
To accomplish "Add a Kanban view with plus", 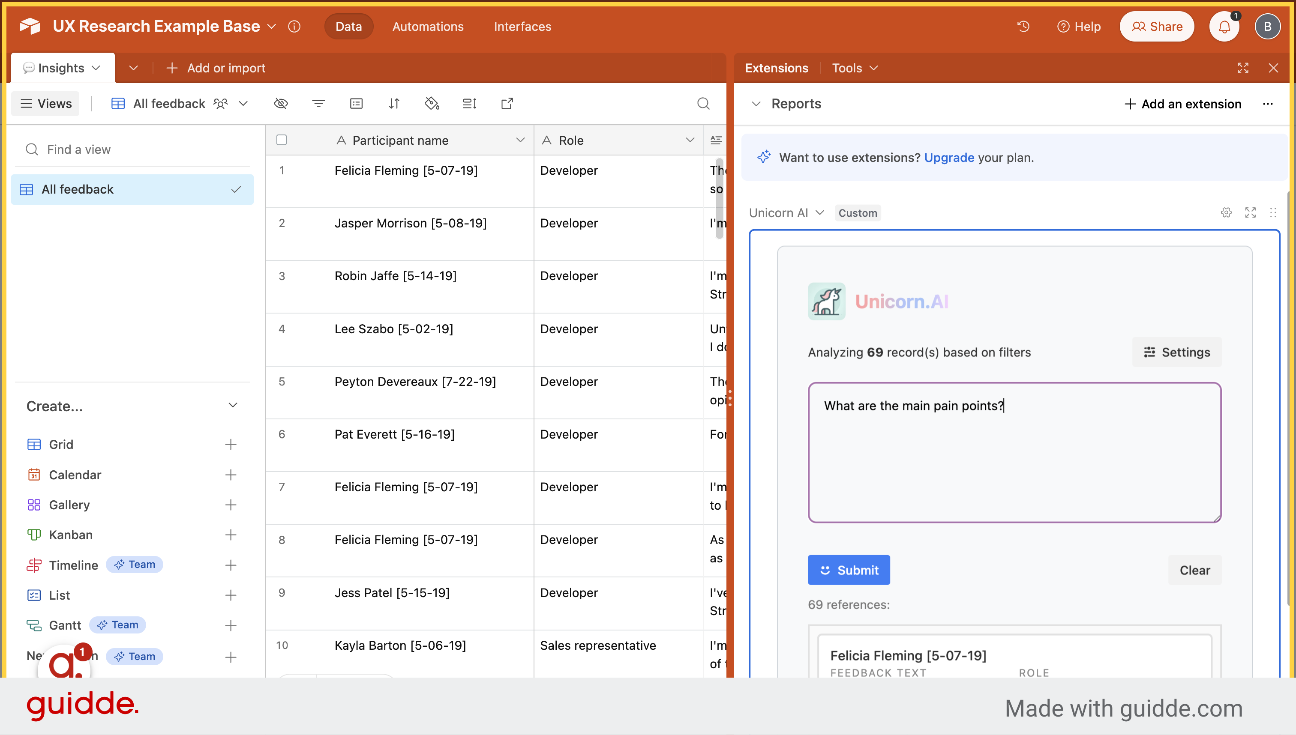I will [x=231, y=535].
